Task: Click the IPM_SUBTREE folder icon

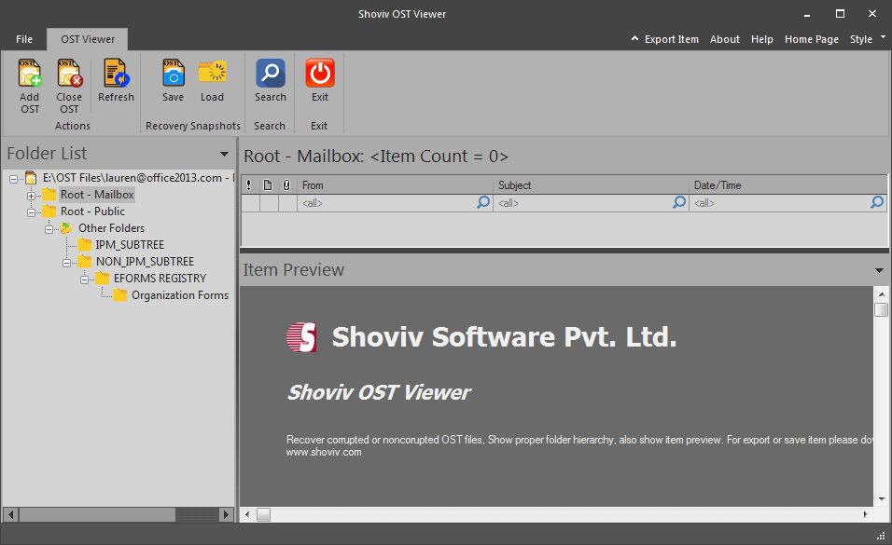Action: [x=84, y=245]
